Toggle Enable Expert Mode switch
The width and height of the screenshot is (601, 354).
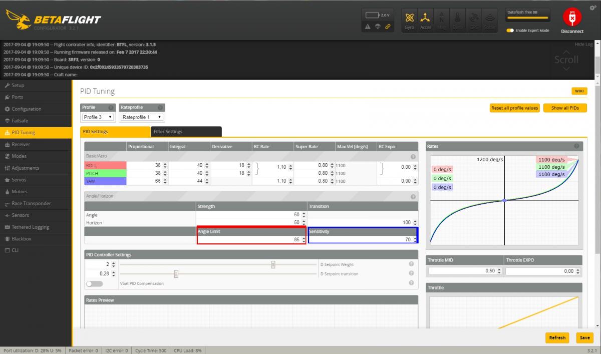click(510, 31)
